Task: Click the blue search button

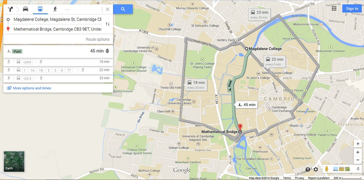Action: click(123, 9)
